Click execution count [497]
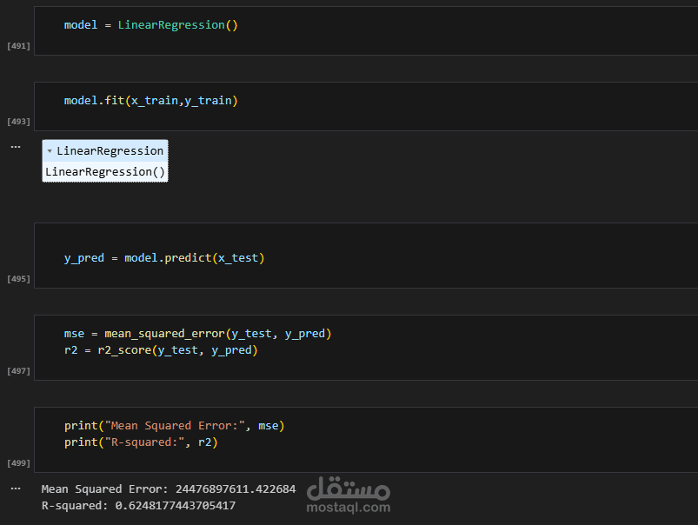 coord(19,371)
